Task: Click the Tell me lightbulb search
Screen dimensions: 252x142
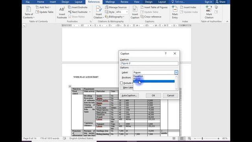Action: [x=178, y=2]
